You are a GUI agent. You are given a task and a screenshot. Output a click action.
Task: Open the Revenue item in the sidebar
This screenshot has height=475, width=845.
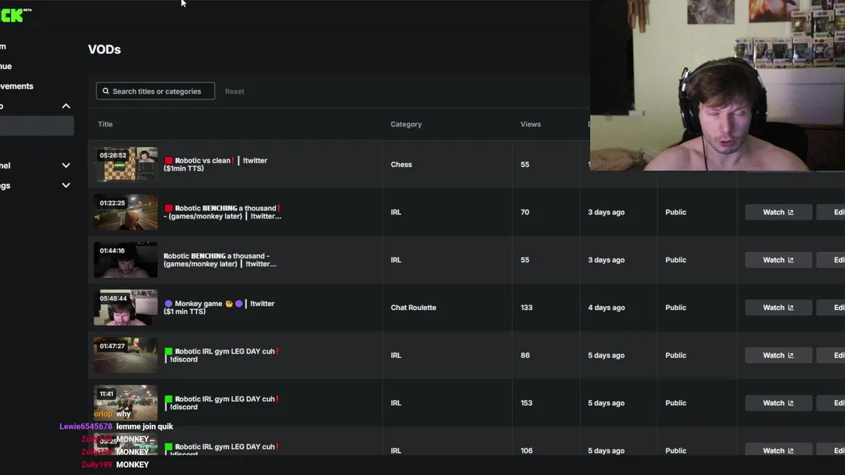pyautogui.click(x=6, y=67)
